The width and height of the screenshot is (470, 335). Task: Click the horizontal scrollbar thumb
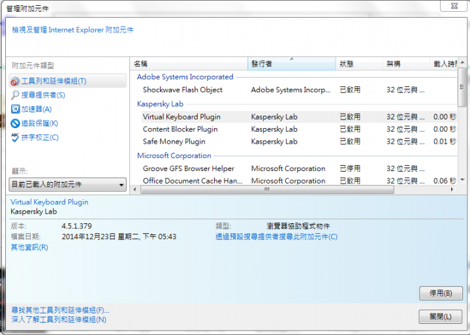[267, 189]
